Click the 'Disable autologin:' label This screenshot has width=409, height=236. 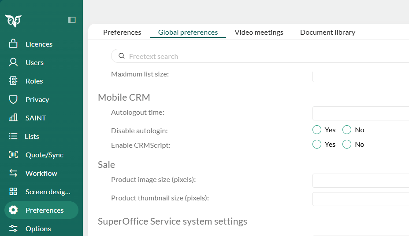pyautogui.click(x=139, y=131)
